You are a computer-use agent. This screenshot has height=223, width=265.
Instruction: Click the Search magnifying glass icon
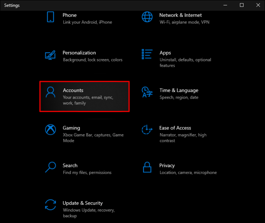[x=50, y=167]
